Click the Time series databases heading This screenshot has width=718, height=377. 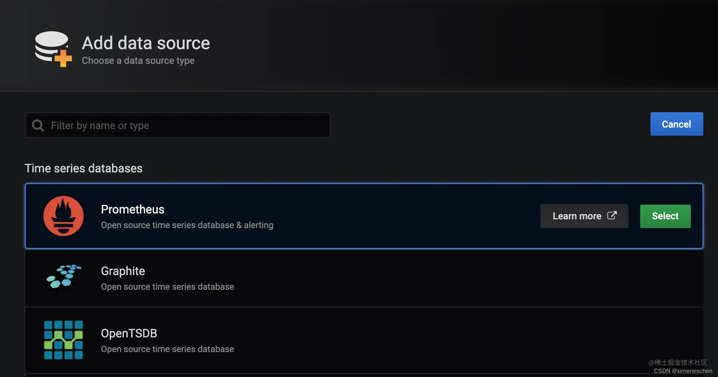[x=83, y=168]
